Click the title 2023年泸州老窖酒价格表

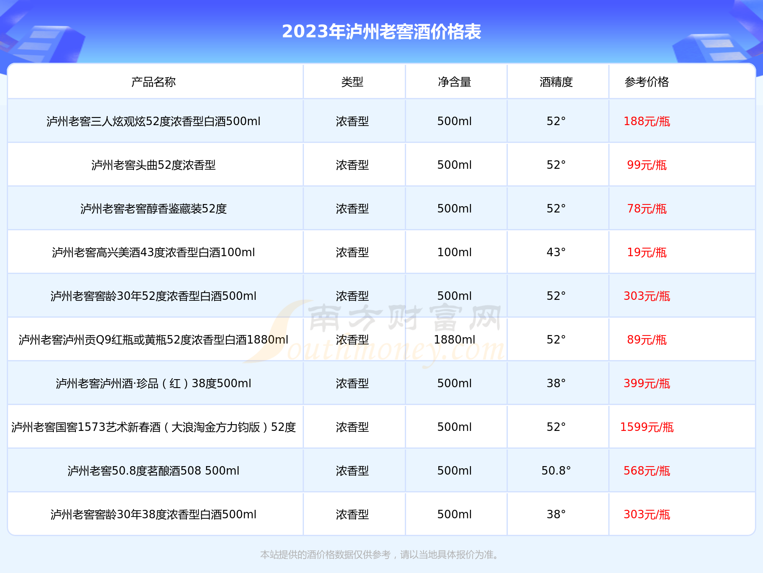[x=381, y=32]
